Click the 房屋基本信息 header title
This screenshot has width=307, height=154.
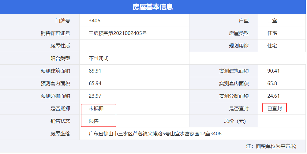pos(153,7)
